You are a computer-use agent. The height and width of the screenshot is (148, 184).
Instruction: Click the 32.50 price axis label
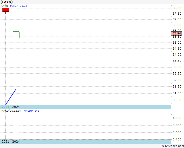[177, 73]
